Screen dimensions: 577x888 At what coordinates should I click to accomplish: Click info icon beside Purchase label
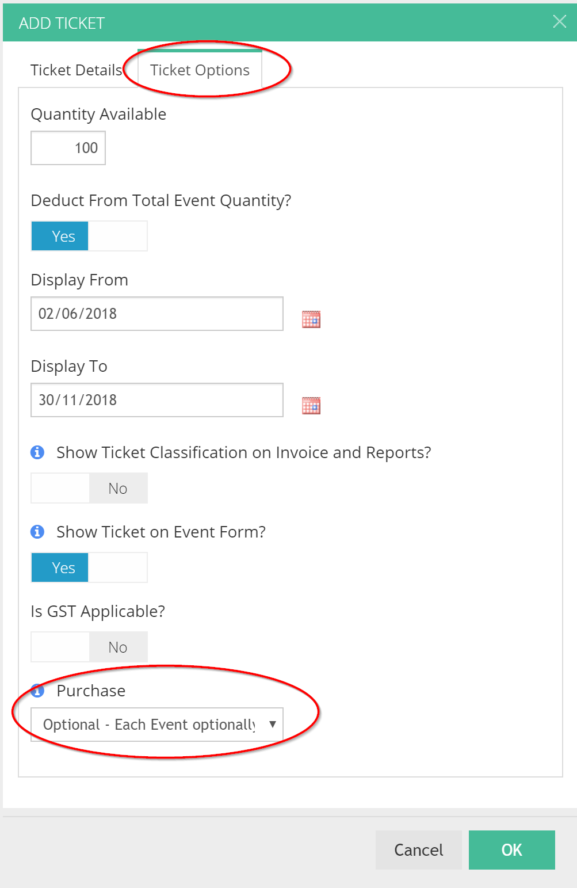click(x=37, y=690)
